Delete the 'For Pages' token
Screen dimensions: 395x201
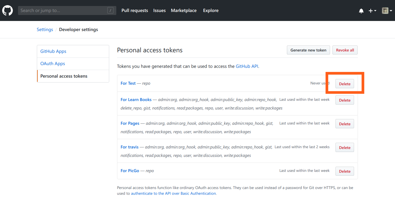pos(345,124)
